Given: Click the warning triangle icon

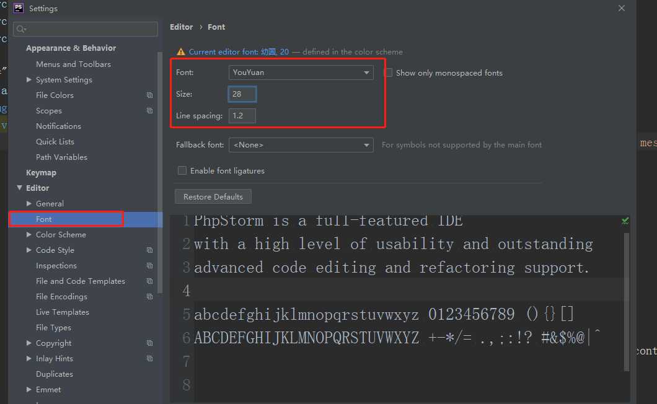Looking at the screenshot, I should click(180, 52).
